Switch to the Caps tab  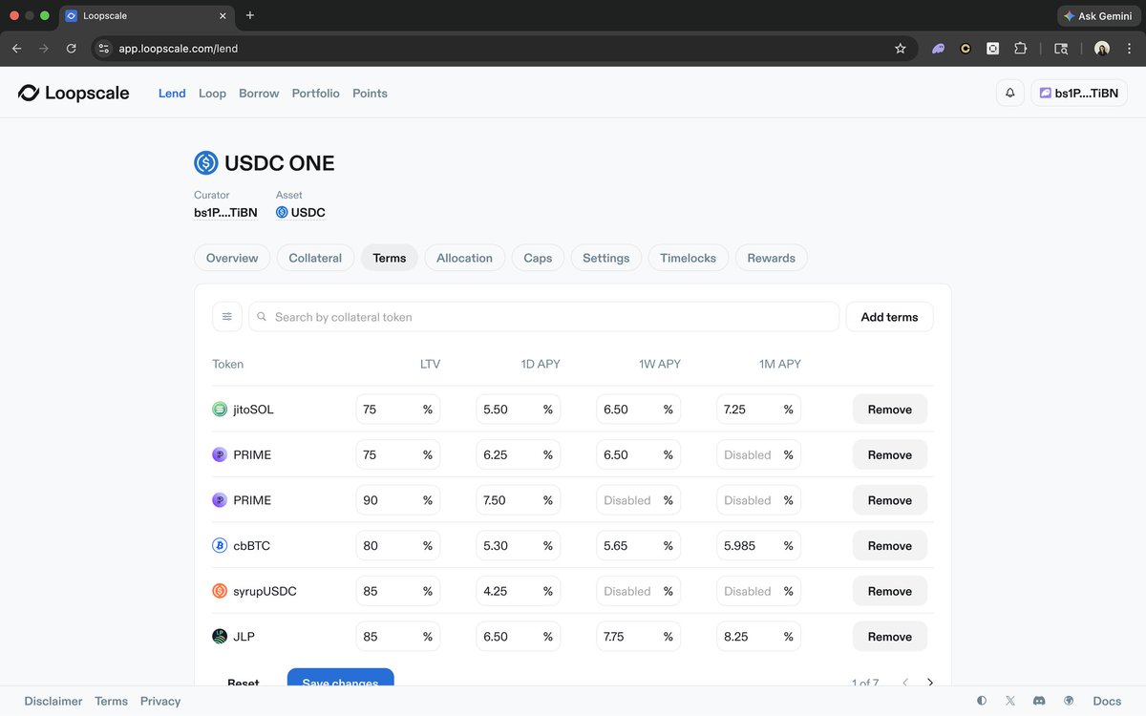(538, 258)
